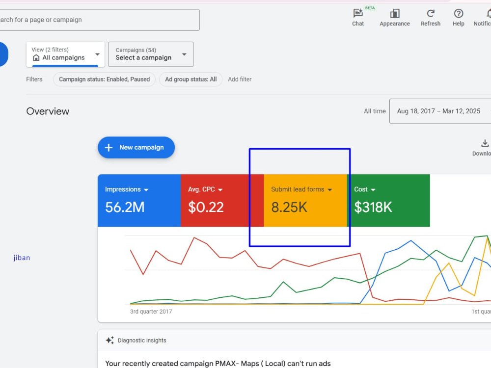Image resolution: width=491 pixels, height=368 pixels.
Task: Click the $318K cost value
Action: pos(373,207)
